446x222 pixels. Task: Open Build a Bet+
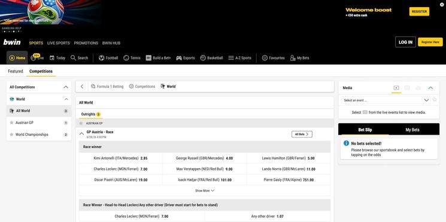158,57
